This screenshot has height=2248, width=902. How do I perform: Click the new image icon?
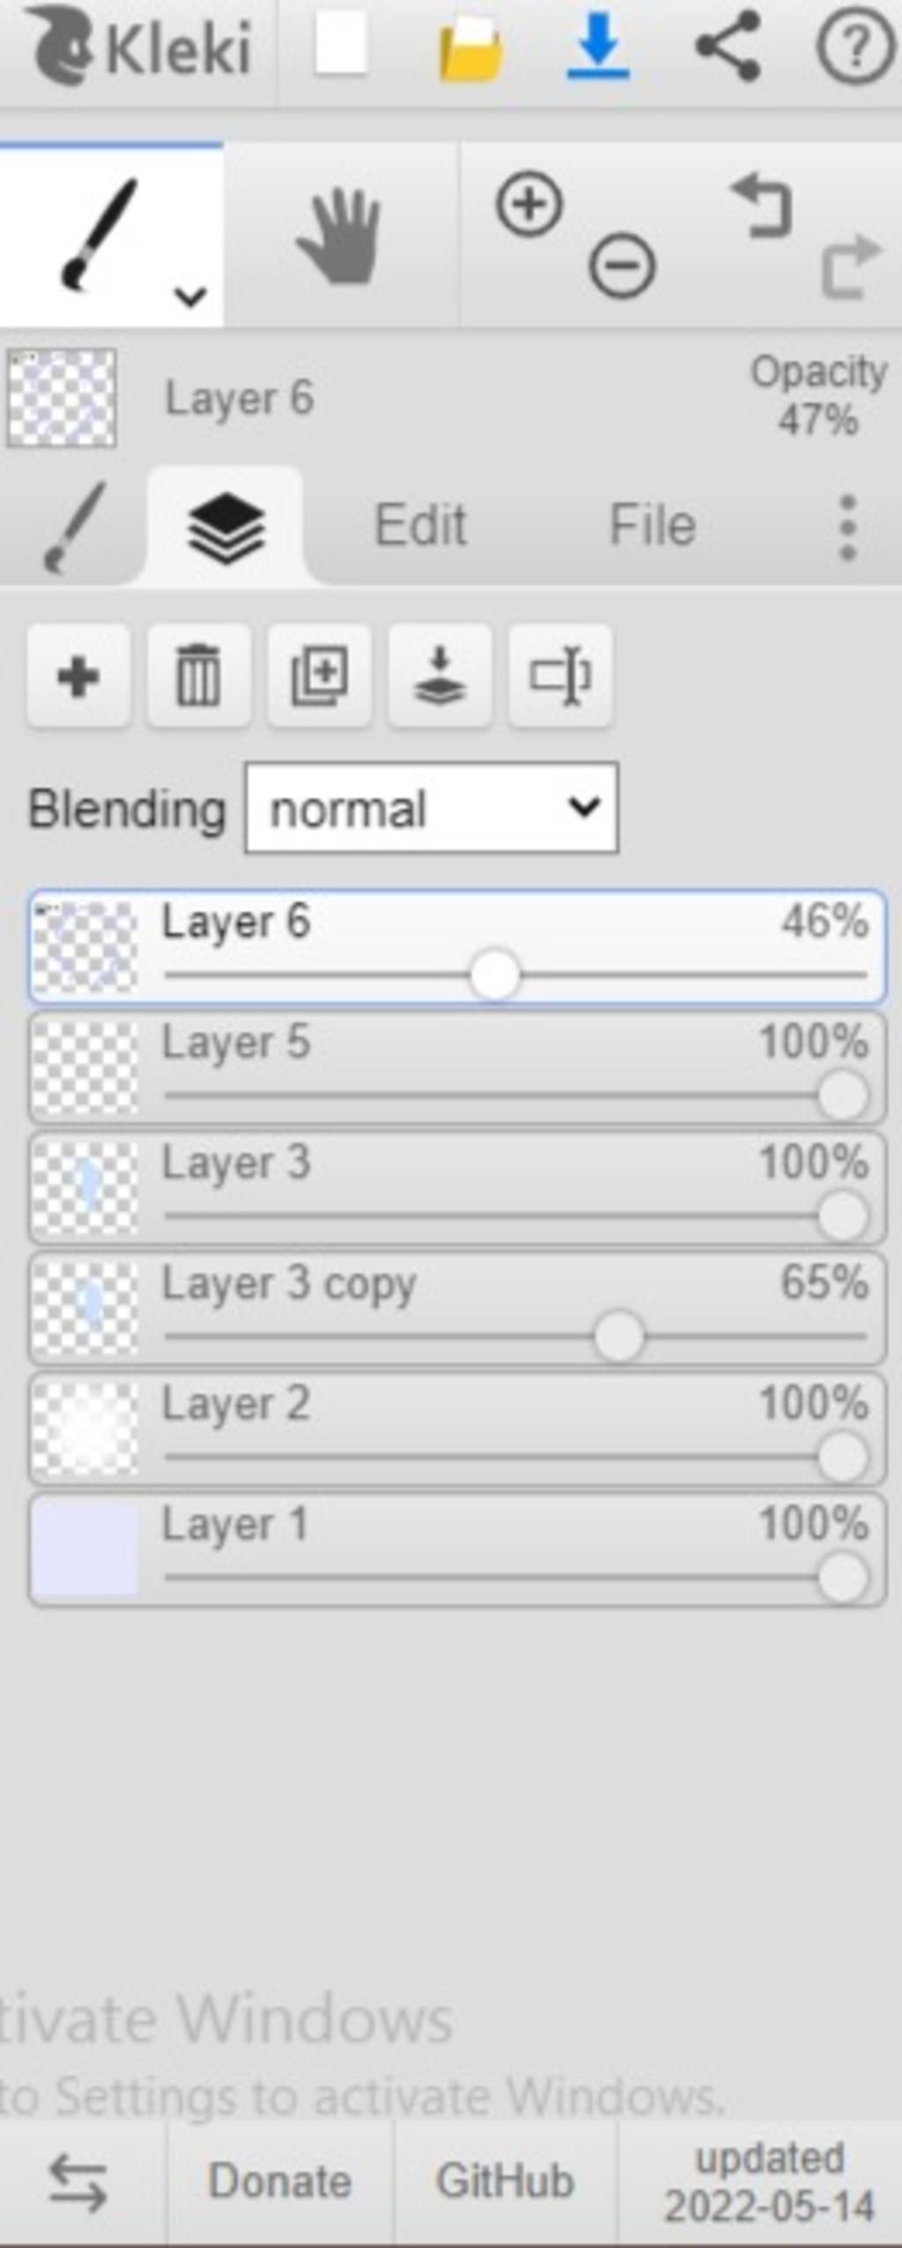coord(340,48)
